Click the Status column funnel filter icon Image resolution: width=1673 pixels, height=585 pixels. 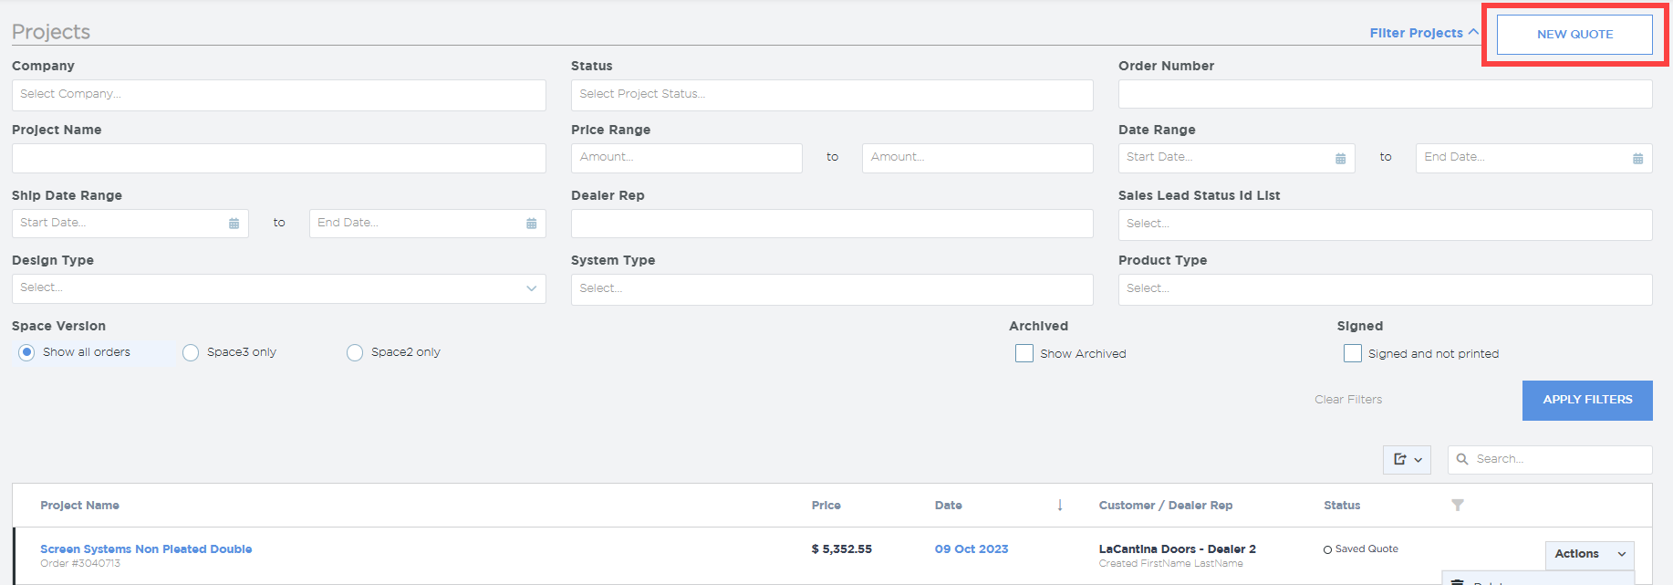pos(1458,506)
